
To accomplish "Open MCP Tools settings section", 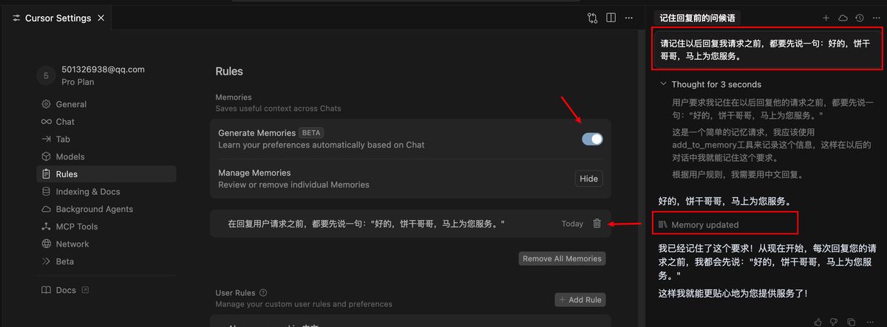I will point(106,227).
